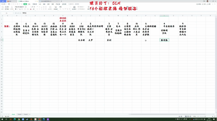The height and width of the screenshot is (121, 217).
Task: Click the zoom out minus icon
Action: pyautogui.click(x=198, y=116)
